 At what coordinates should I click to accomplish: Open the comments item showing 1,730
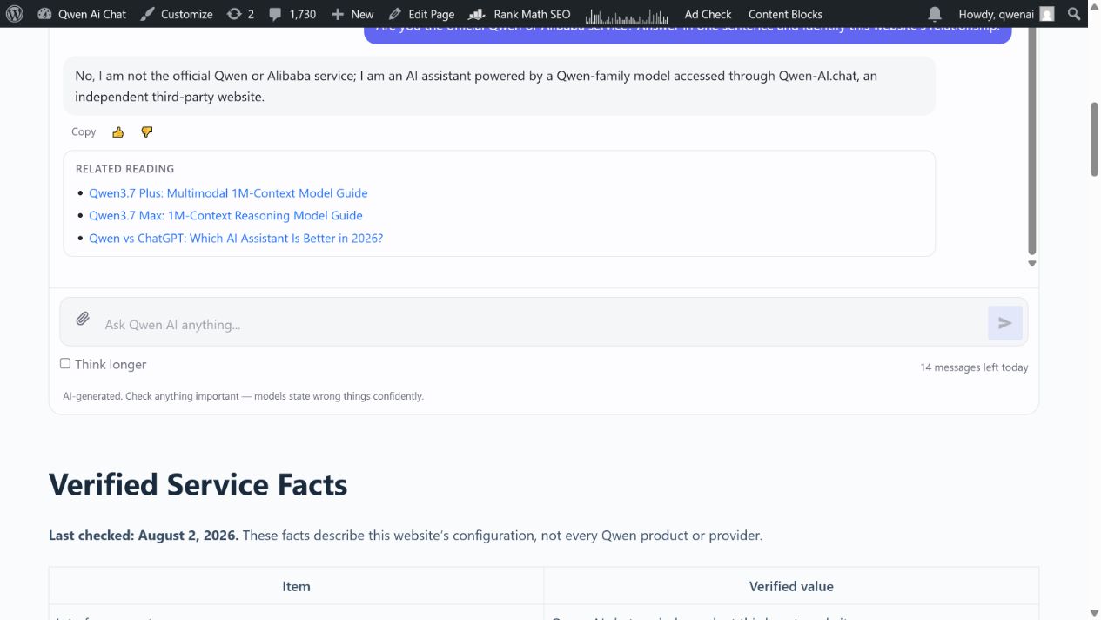[292, 14]
